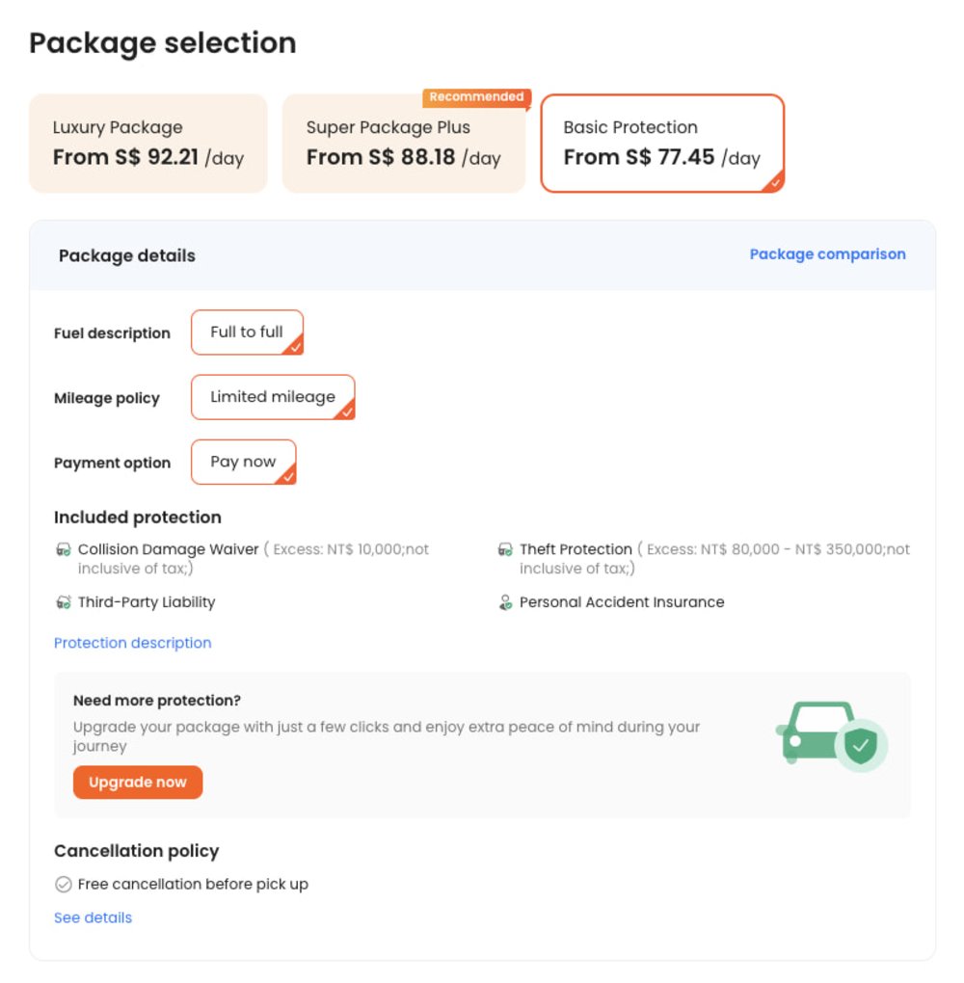Click the free cancellation checkmark icon
Image resolution: width=964 pixels, height=983 pixels.
point(64,885)
